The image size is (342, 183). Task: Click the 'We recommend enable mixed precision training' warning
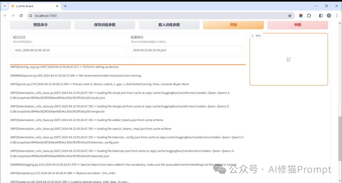tap(76, 76)
